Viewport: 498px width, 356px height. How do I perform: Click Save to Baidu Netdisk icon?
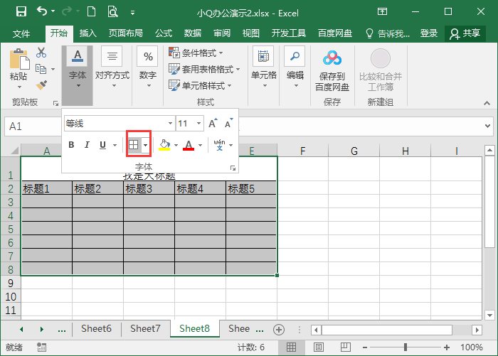pos(332,59)
